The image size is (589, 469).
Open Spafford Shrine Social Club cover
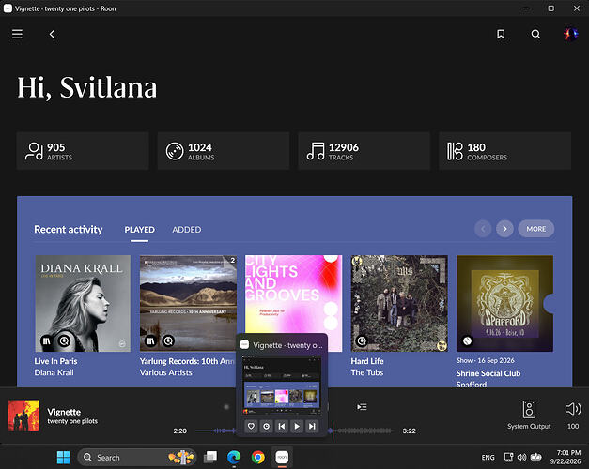pos(504,304)
